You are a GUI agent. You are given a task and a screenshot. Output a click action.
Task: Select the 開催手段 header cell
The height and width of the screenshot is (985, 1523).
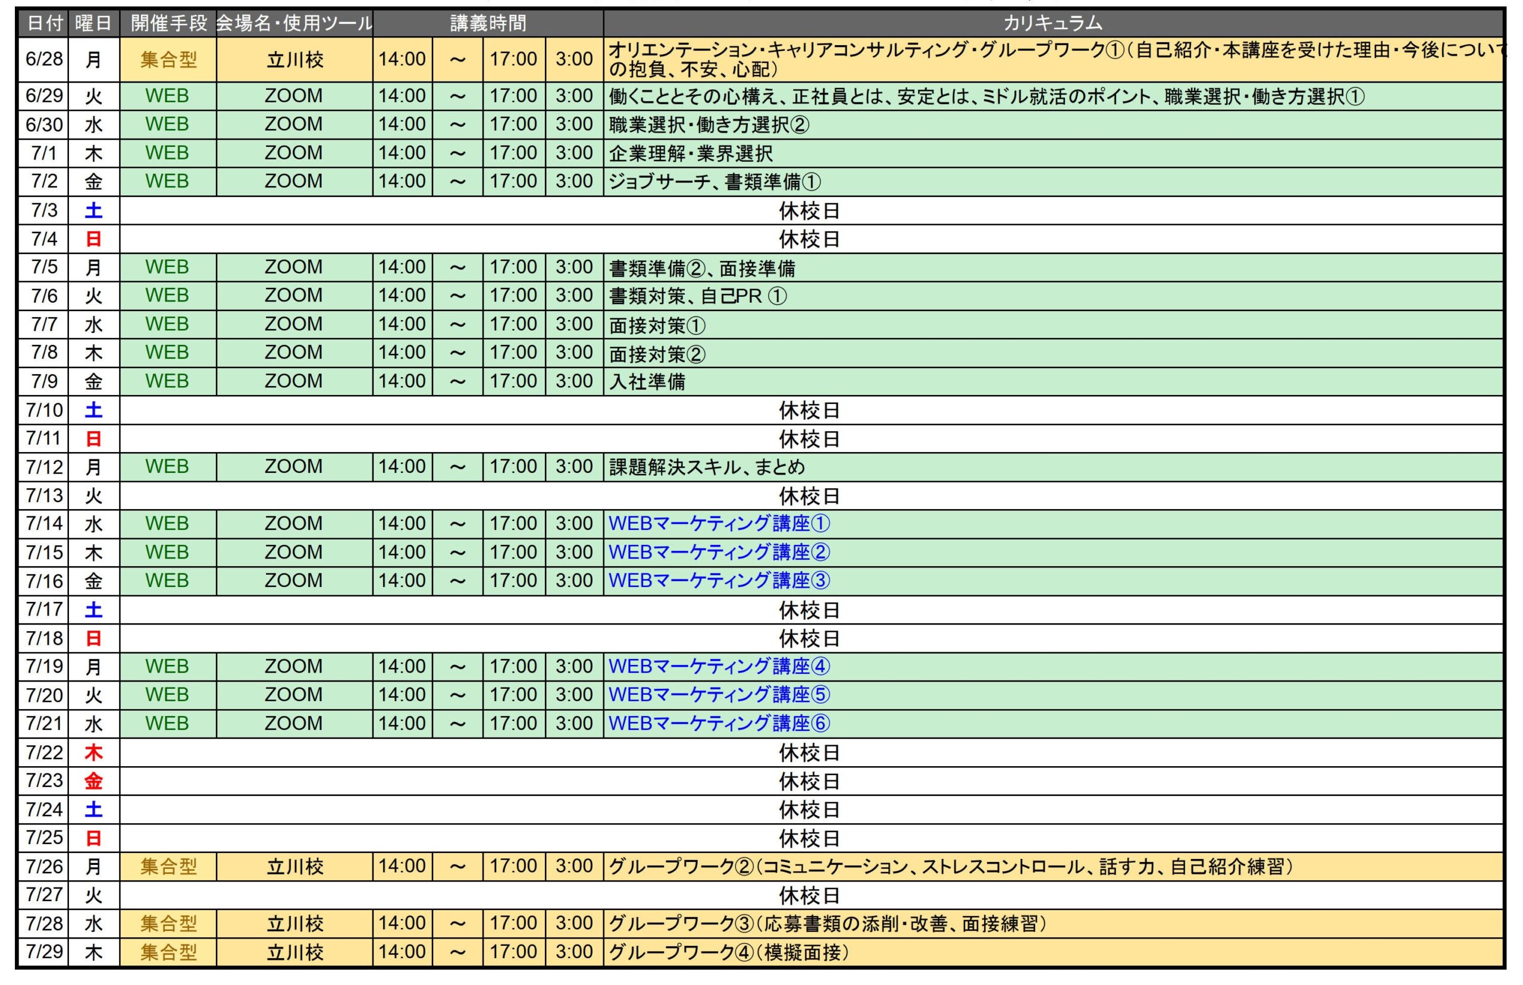[x=168, y=24]
